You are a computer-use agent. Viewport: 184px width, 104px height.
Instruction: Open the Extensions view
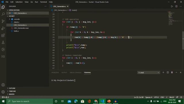coord(3,35)
